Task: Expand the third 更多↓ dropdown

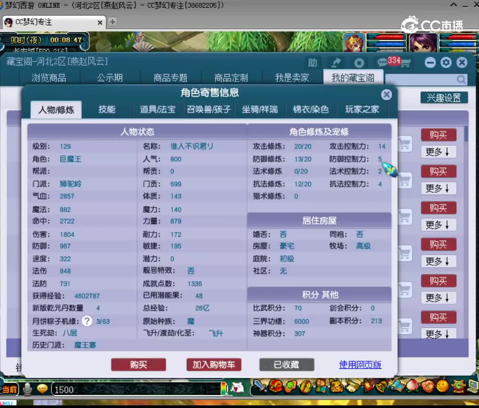Action: pos(438,225)
